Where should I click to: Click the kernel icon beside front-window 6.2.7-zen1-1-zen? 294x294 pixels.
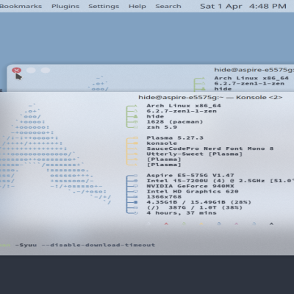pos(135,111)
